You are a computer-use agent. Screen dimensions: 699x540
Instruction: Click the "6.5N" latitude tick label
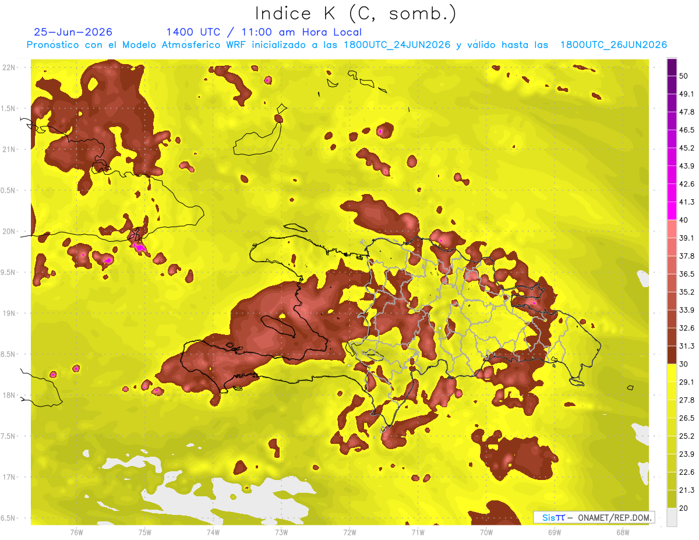click(9, 518)
